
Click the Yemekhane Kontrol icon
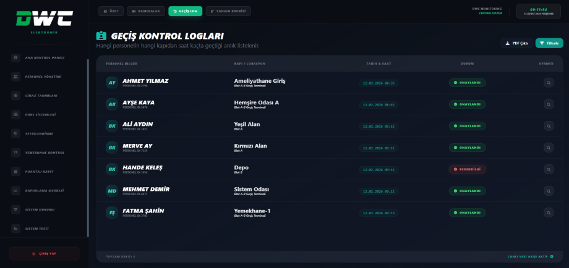pos(15,153)
